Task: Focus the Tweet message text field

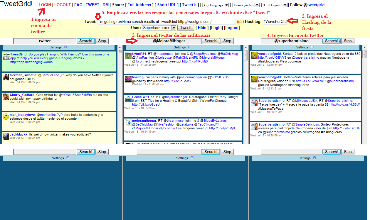Action: click(166, 22)
